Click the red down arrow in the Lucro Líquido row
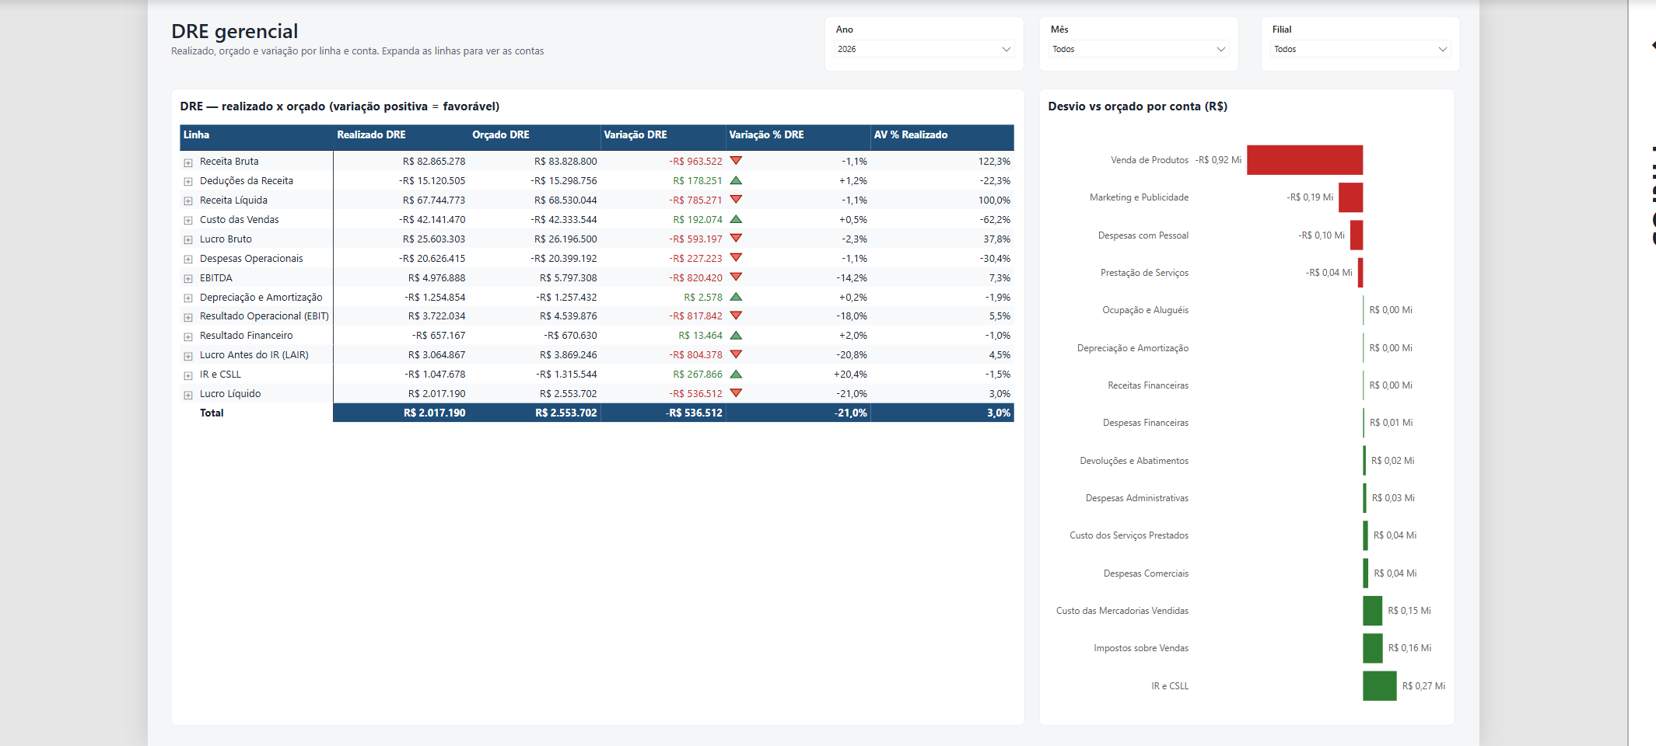The height and width of the screenshot is (746, 1656). coord(736,393)
